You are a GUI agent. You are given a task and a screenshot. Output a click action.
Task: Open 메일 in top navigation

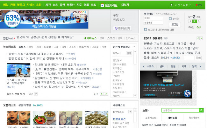coord(6,5)
